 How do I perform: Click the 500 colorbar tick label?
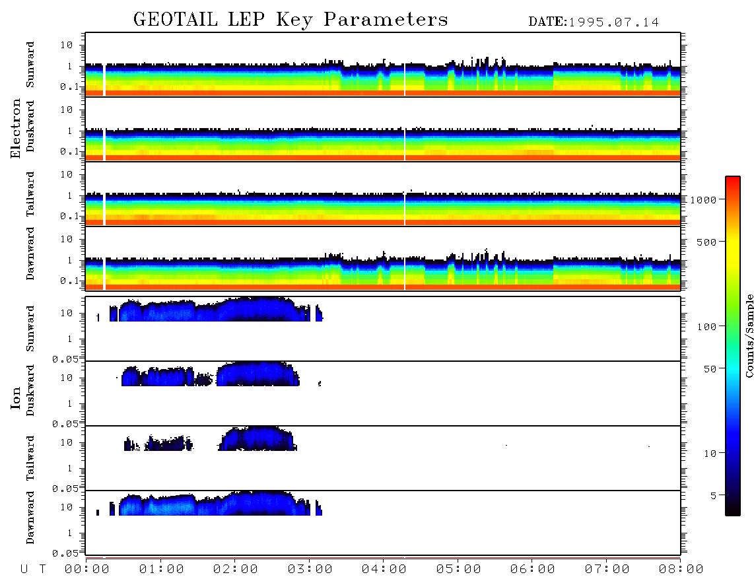click(x=706, y=242)
